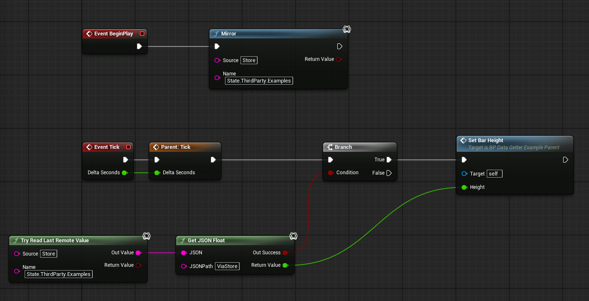This screenshot has height=301, width=589.
Task: Click the Out Success pin on Get JSON Float
Action: (285, 253)
